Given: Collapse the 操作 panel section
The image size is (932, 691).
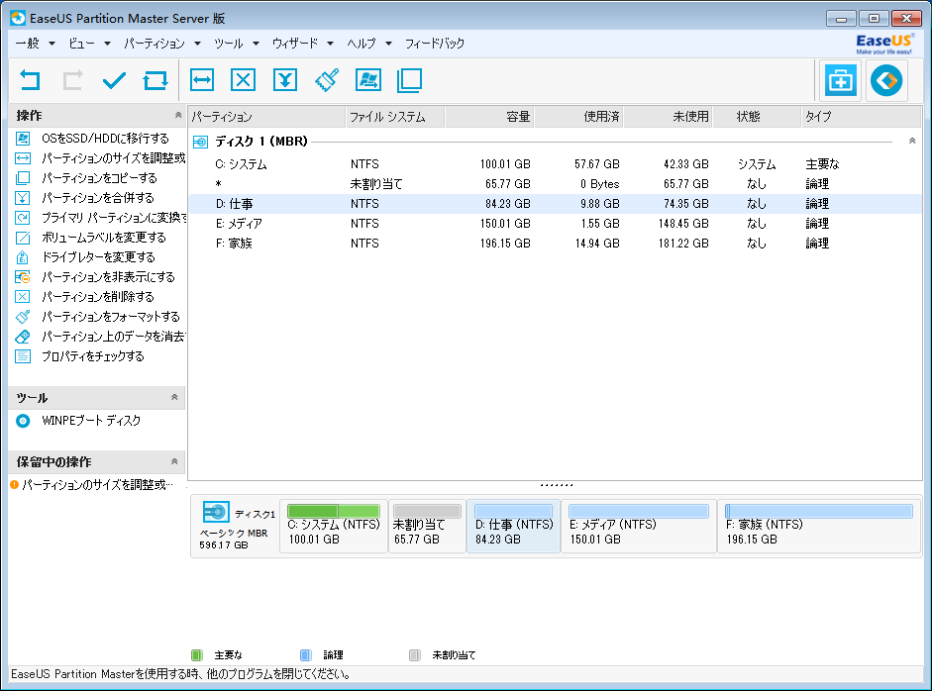Looking at the screenshot, I should point(177,115).
